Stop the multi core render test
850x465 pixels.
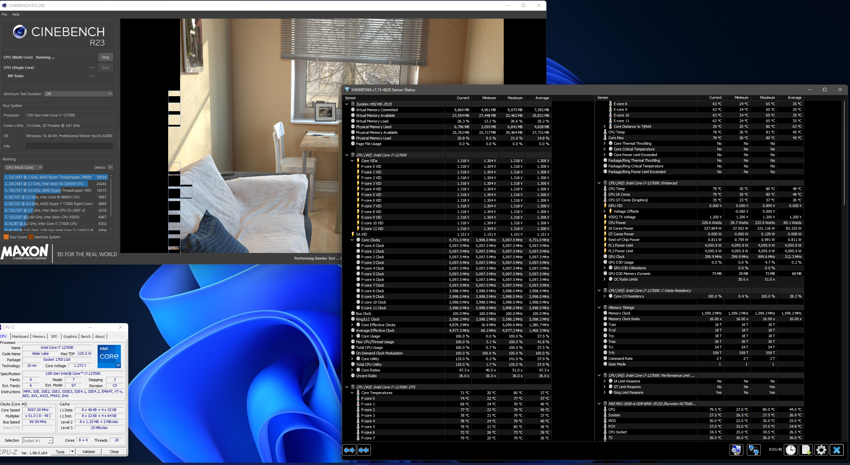(106, 57)
